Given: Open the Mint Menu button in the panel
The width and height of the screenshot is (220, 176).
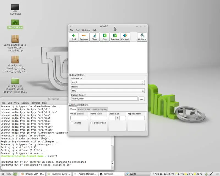Looking at the screenshot, I should pyautogui.click(x=6, y=174).
